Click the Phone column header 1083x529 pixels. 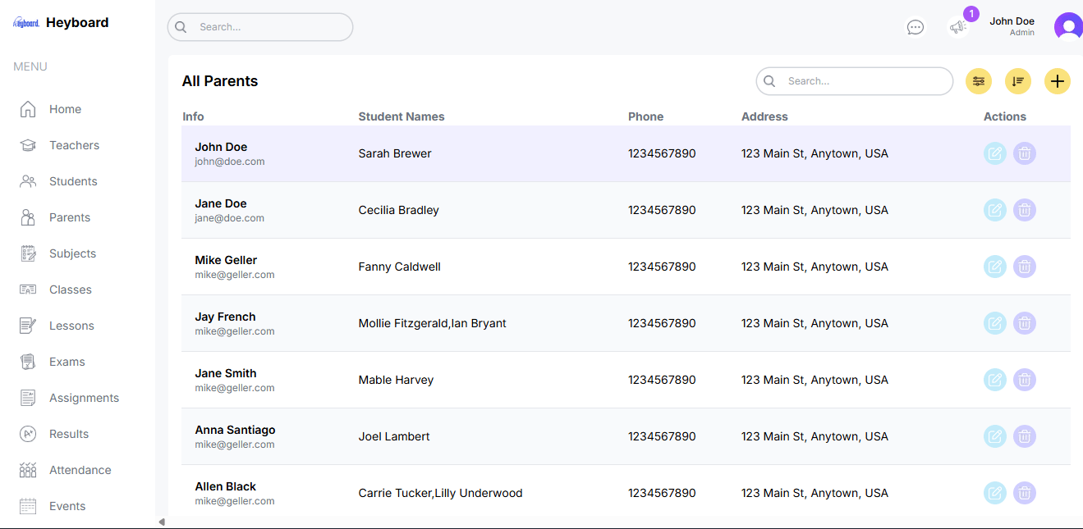pyautogui.click(x=645, y=116)
